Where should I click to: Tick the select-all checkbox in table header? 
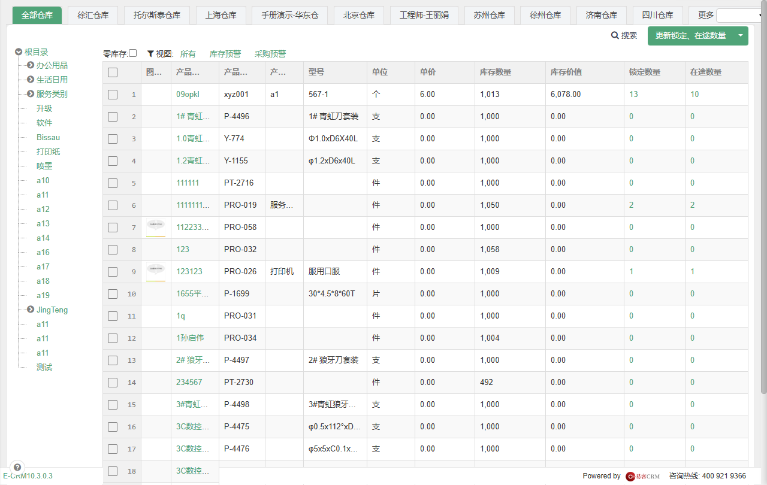[x=113, y=72]
